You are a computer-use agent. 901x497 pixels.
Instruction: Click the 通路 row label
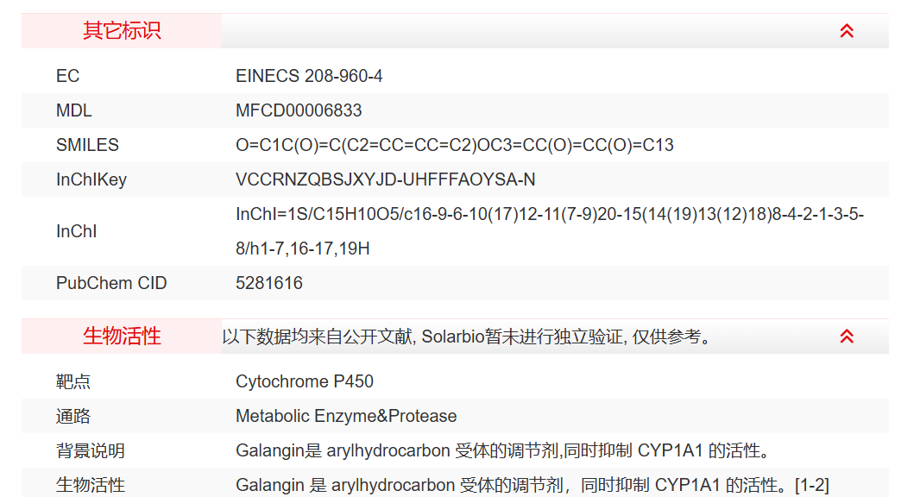73,416
